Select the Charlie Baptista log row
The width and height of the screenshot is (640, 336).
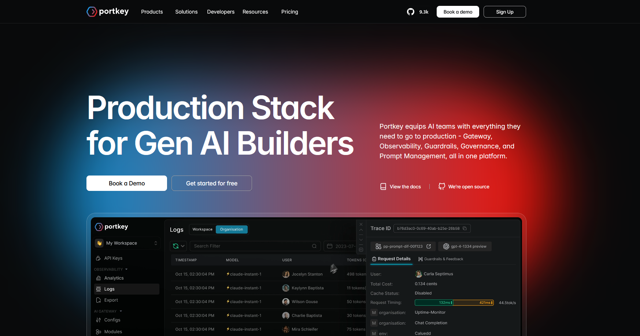tap(269, 315)
